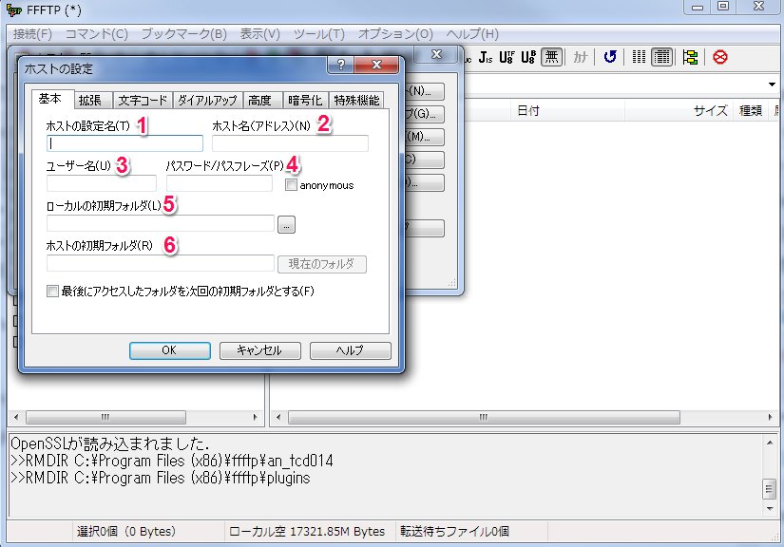Toggle folder tree sync browsing icon
Screen dimensions: 784x547
tap(691, 57)
